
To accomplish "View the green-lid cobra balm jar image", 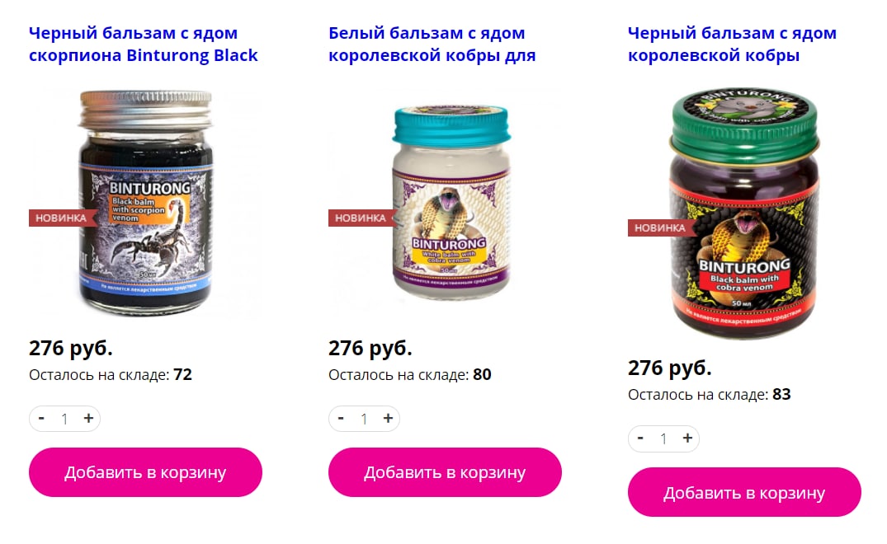I will coord(744,213).
